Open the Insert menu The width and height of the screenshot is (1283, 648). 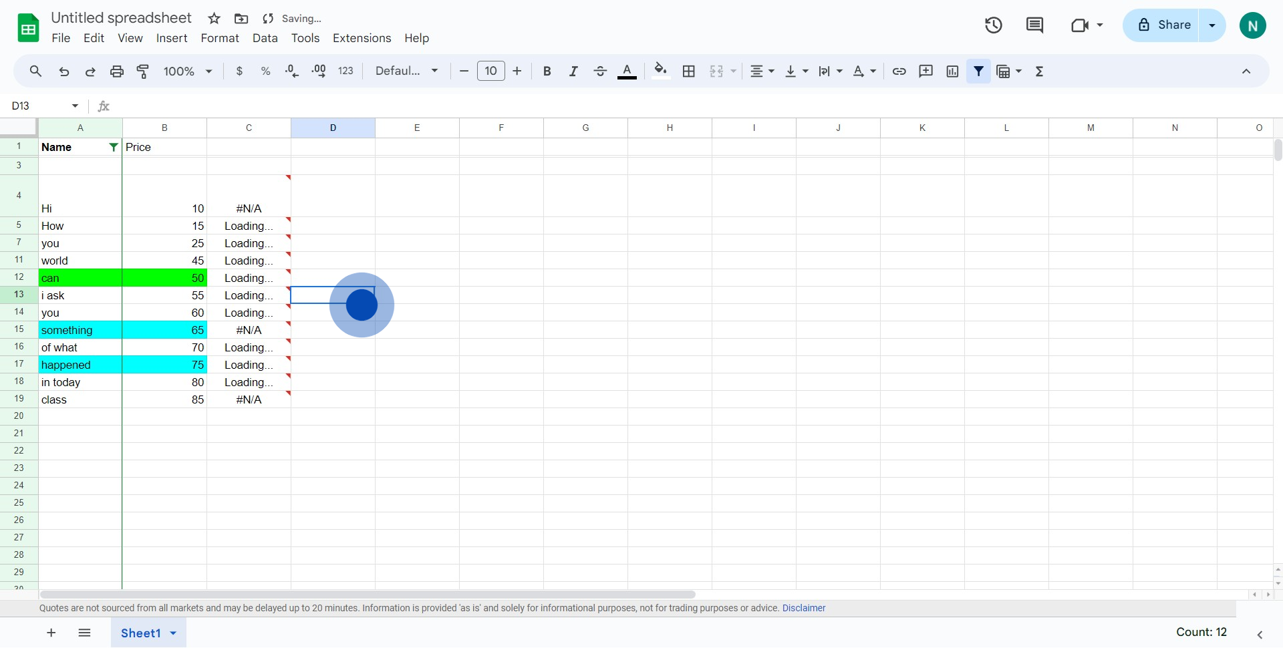[x=172, y=38]
